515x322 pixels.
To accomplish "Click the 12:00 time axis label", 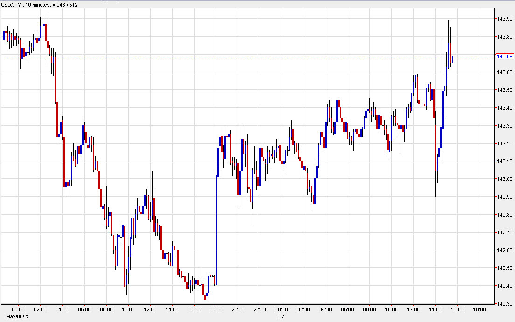I will (150, 308).
